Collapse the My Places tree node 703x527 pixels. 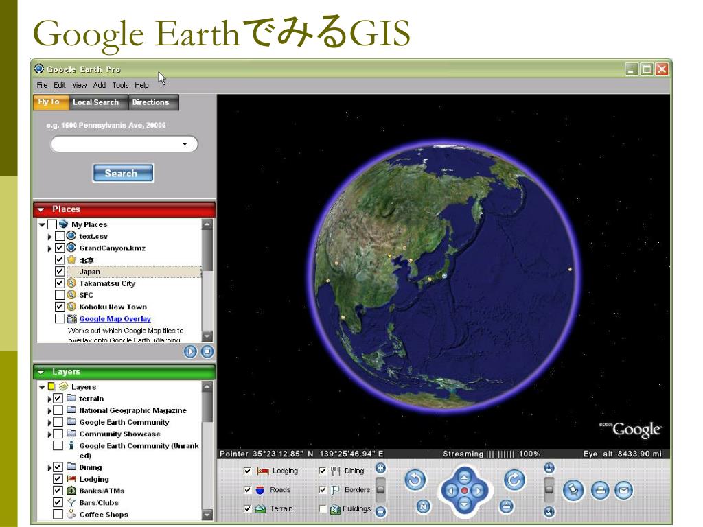pyautogui.click(x=42, y=224)
